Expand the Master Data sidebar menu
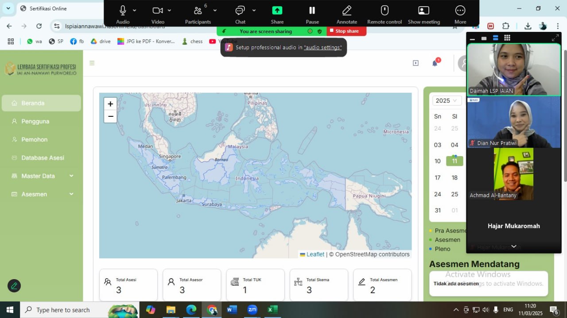Image resolution: width=567 pixels, height=318 pixels. (x=42, y=176)
